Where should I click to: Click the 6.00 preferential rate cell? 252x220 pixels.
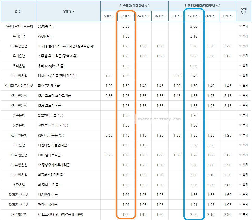pos(194,66)
